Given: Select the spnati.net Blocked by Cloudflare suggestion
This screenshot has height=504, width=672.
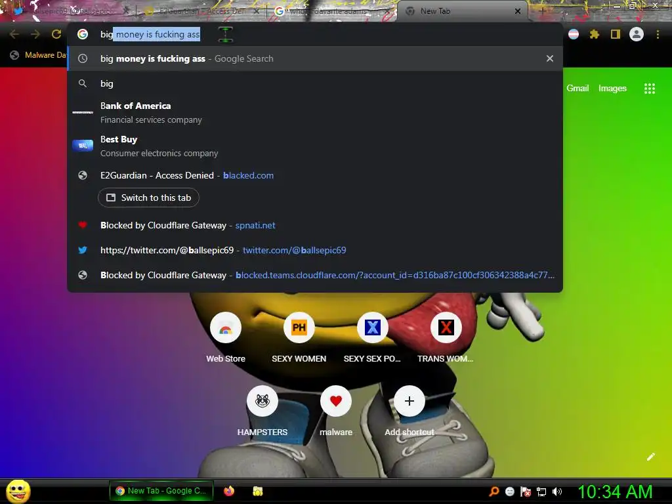Looking at the screenshot, I should (315, 226).
